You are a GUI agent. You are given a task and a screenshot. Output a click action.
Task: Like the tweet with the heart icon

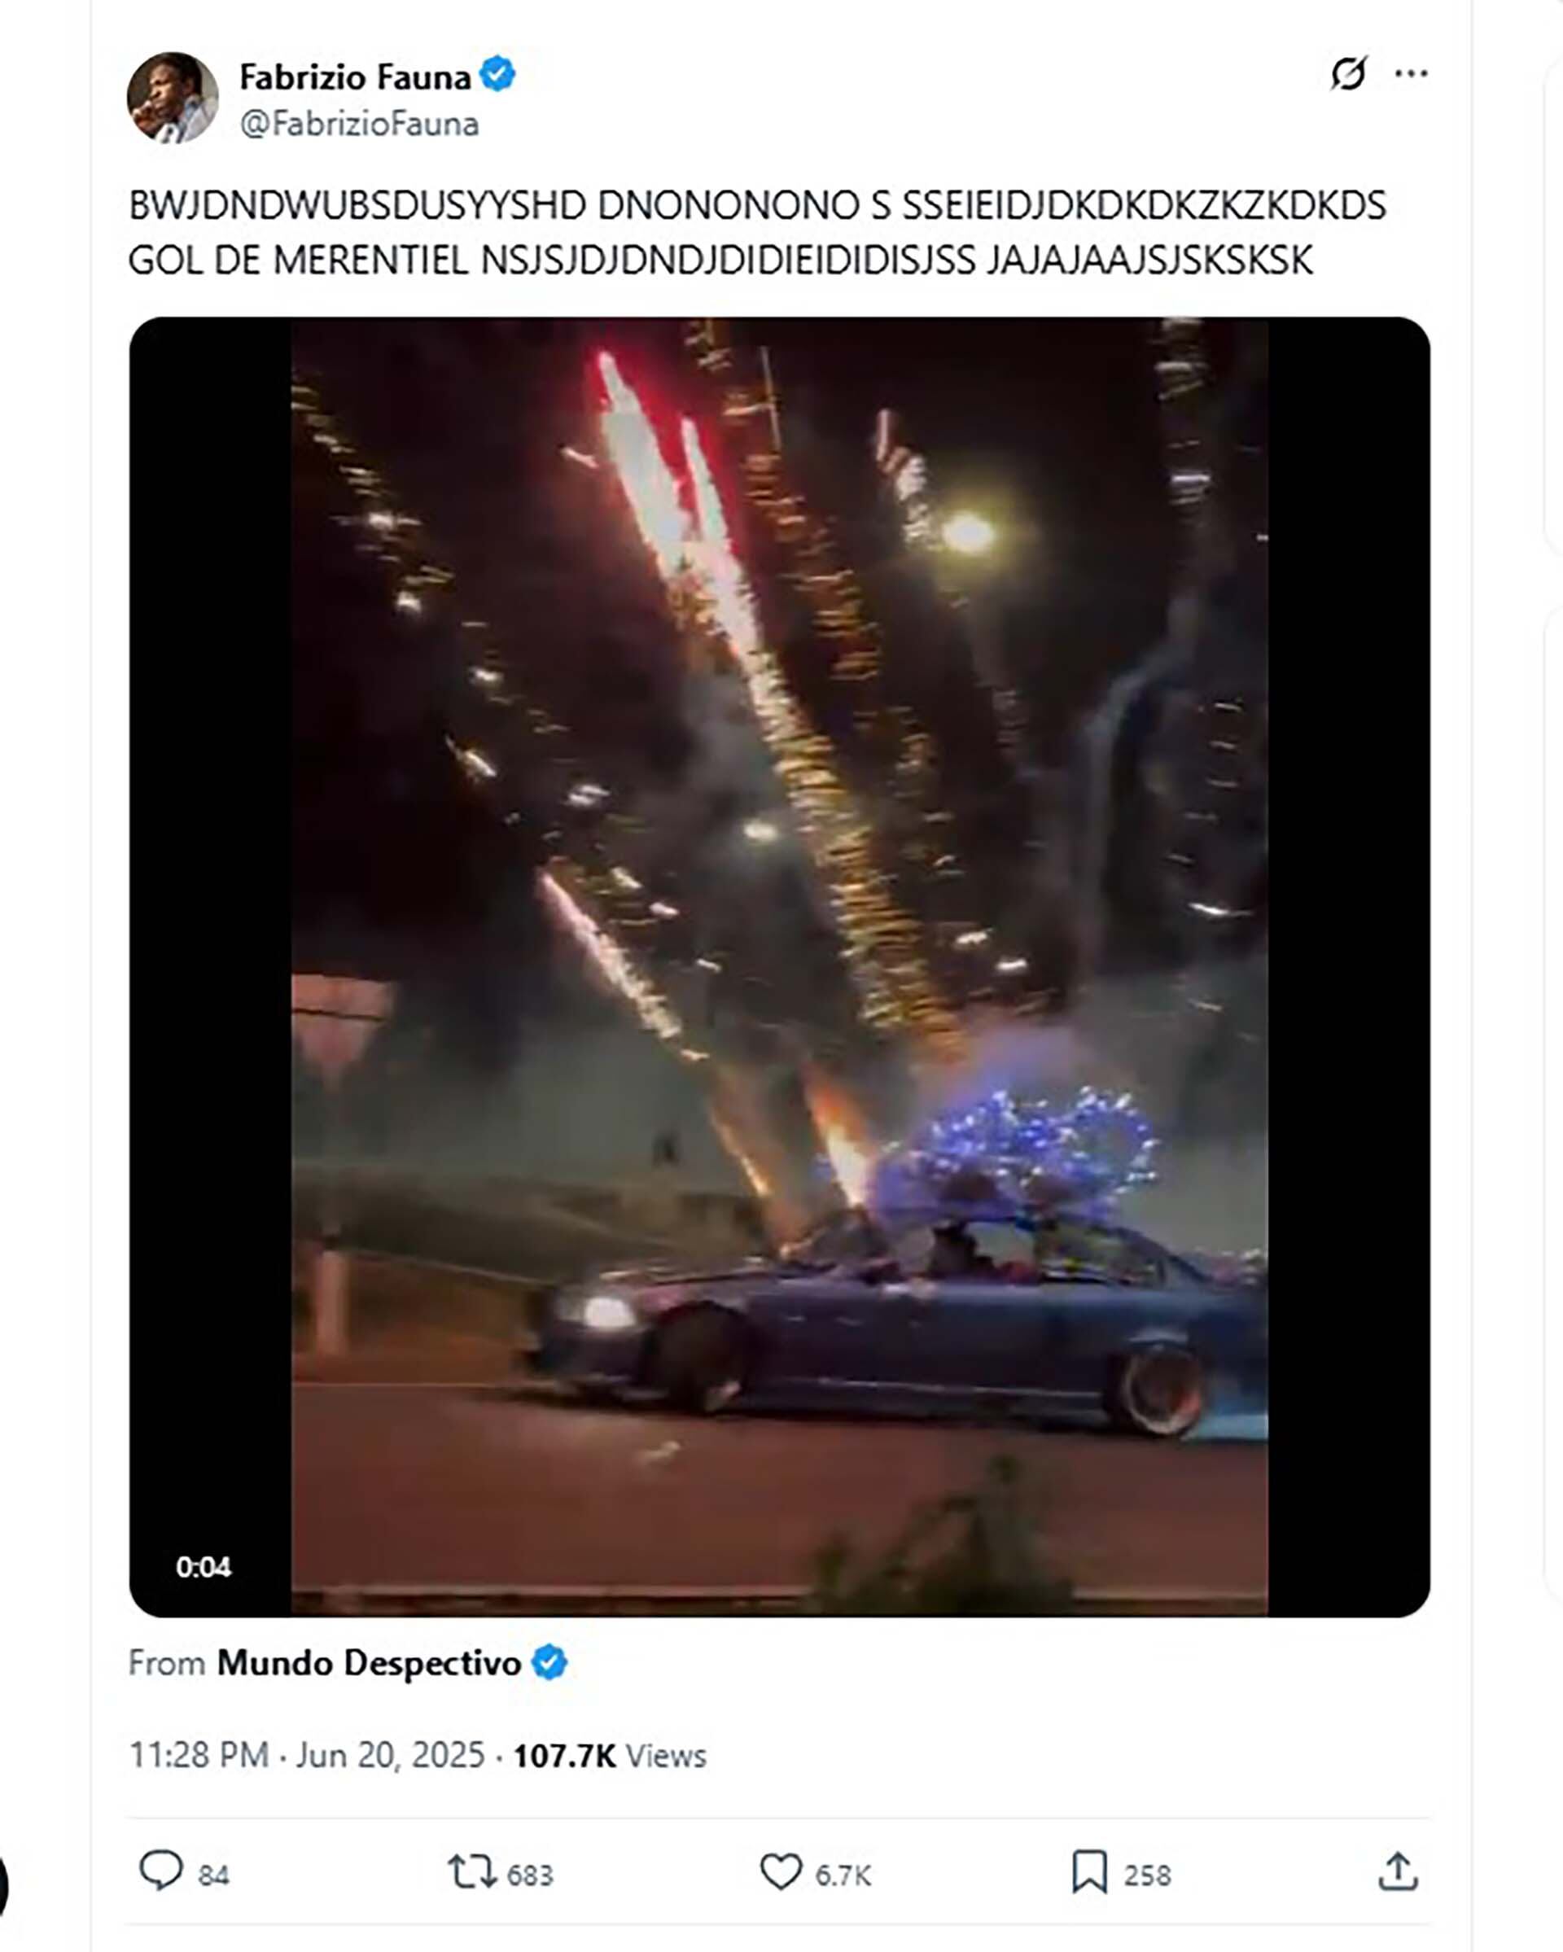point(781,1871)
